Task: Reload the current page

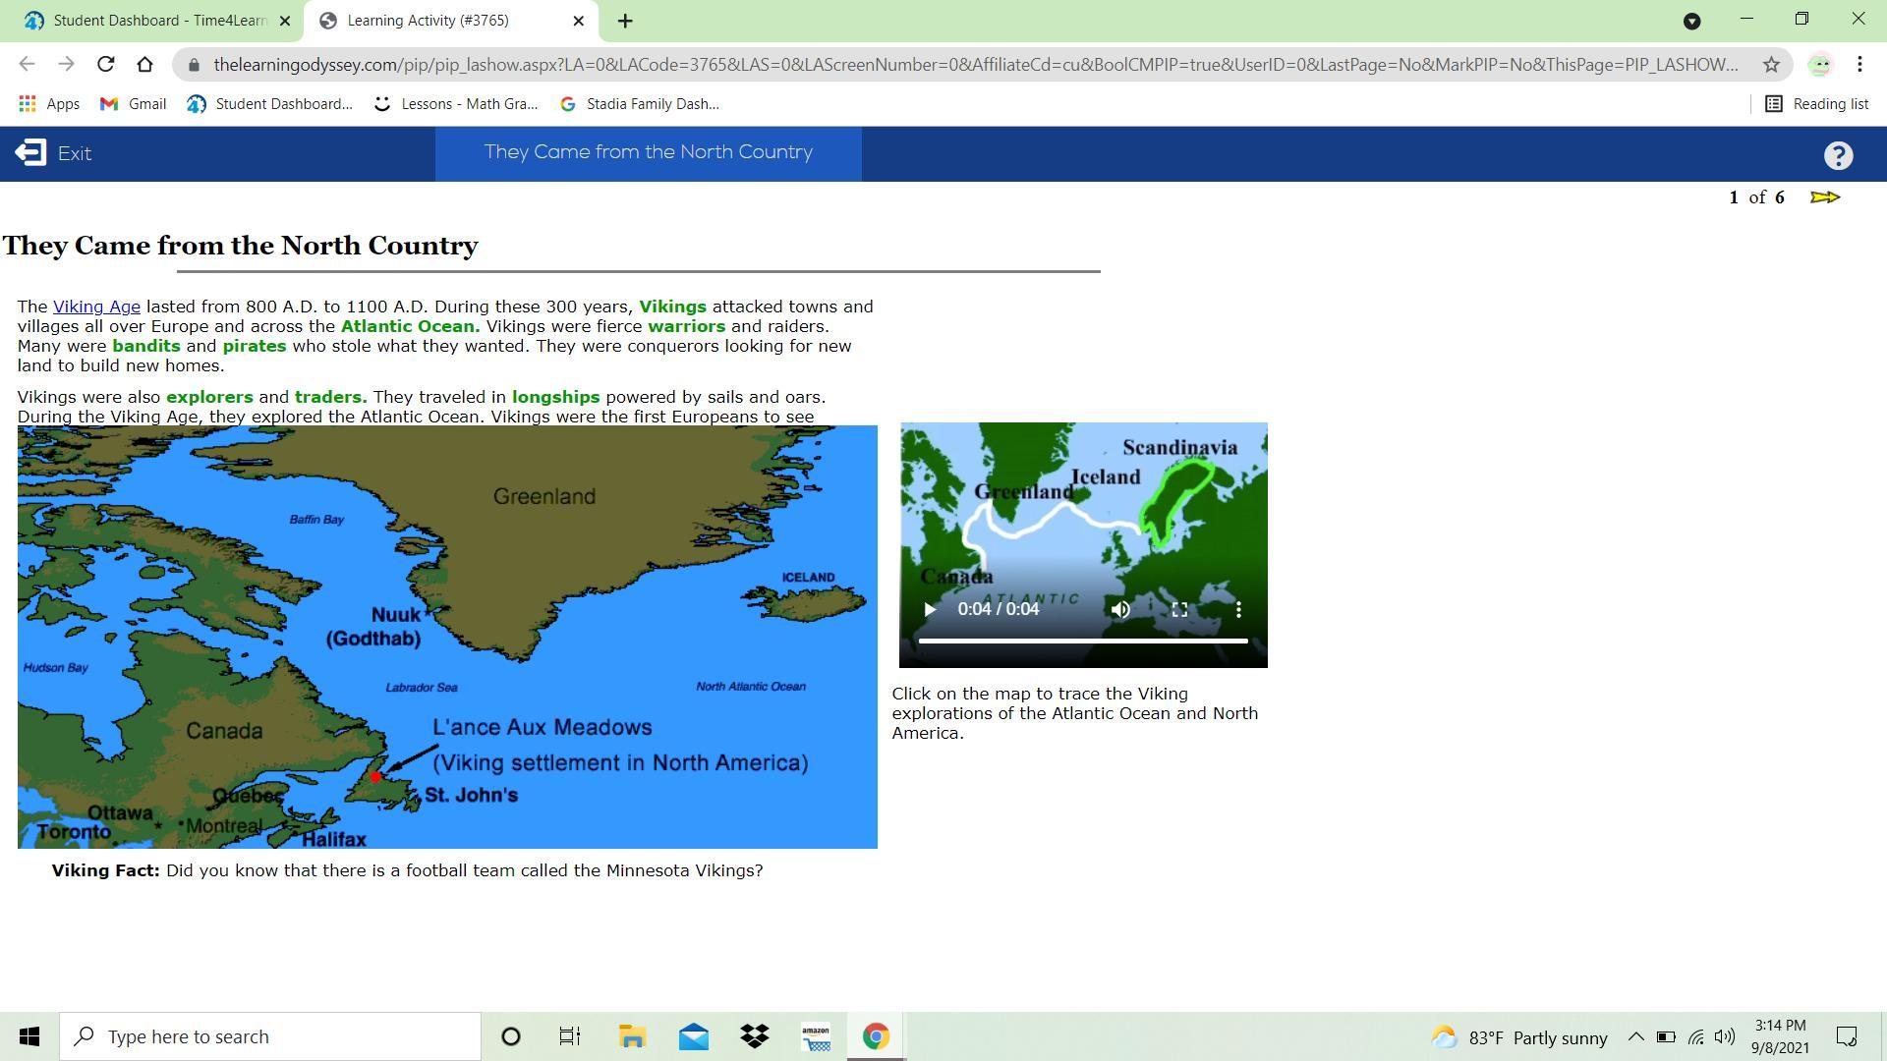Action: click(x=105, y=65)
